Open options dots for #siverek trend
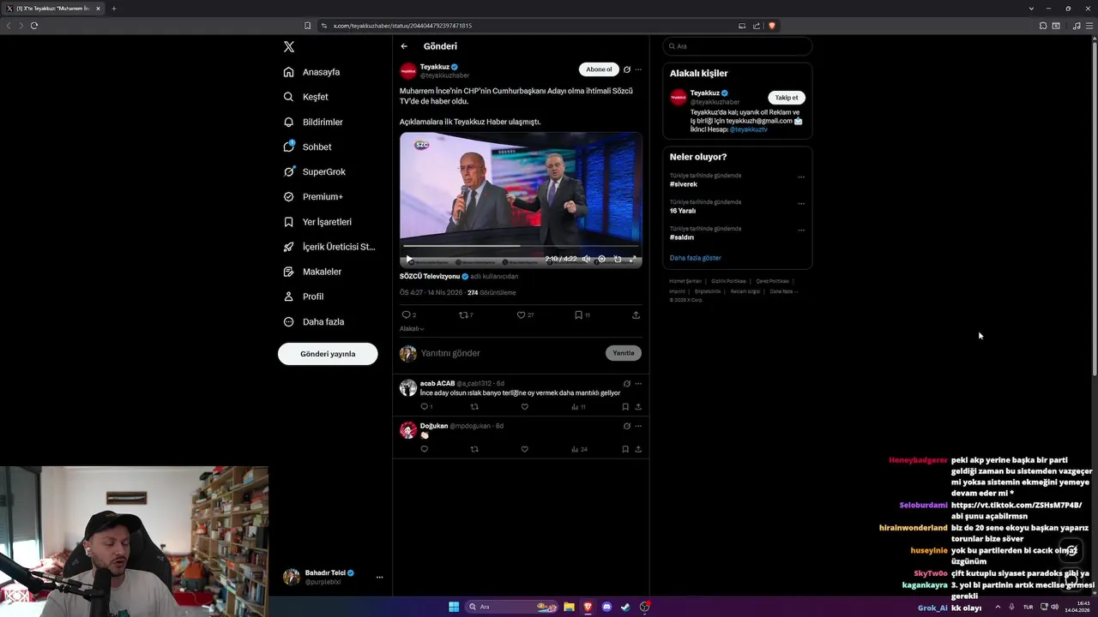 pos(801,177)
